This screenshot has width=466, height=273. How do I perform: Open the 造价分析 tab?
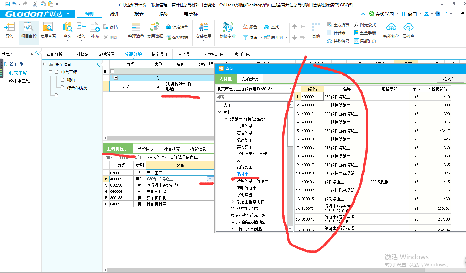pos(54,54)
